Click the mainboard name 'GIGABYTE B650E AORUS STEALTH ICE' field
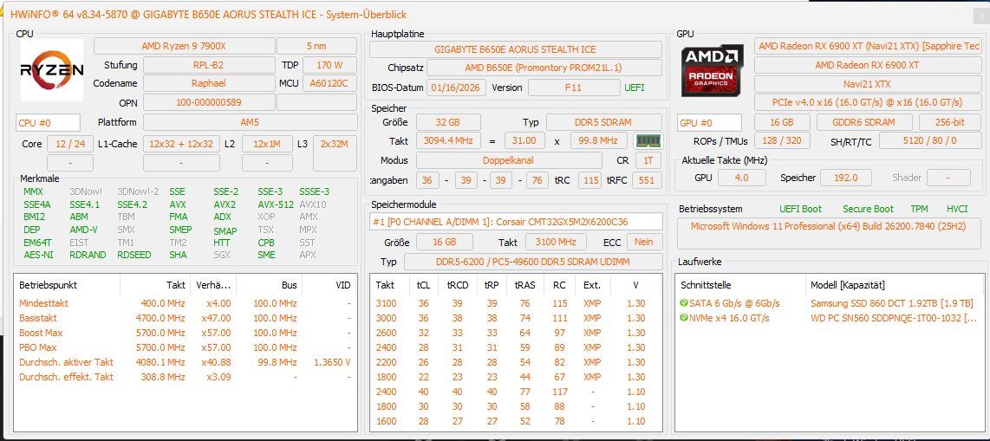Screen dimensions: 990x441 [x=515, y=49]
